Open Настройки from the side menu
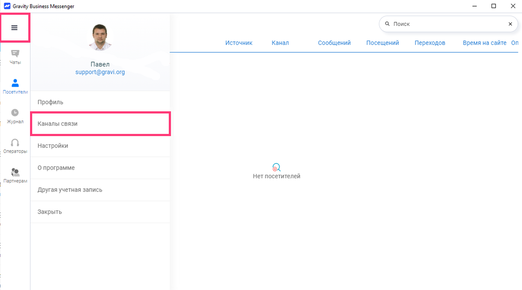The height and width of the screenshot is (290, 522). [53, 146]
